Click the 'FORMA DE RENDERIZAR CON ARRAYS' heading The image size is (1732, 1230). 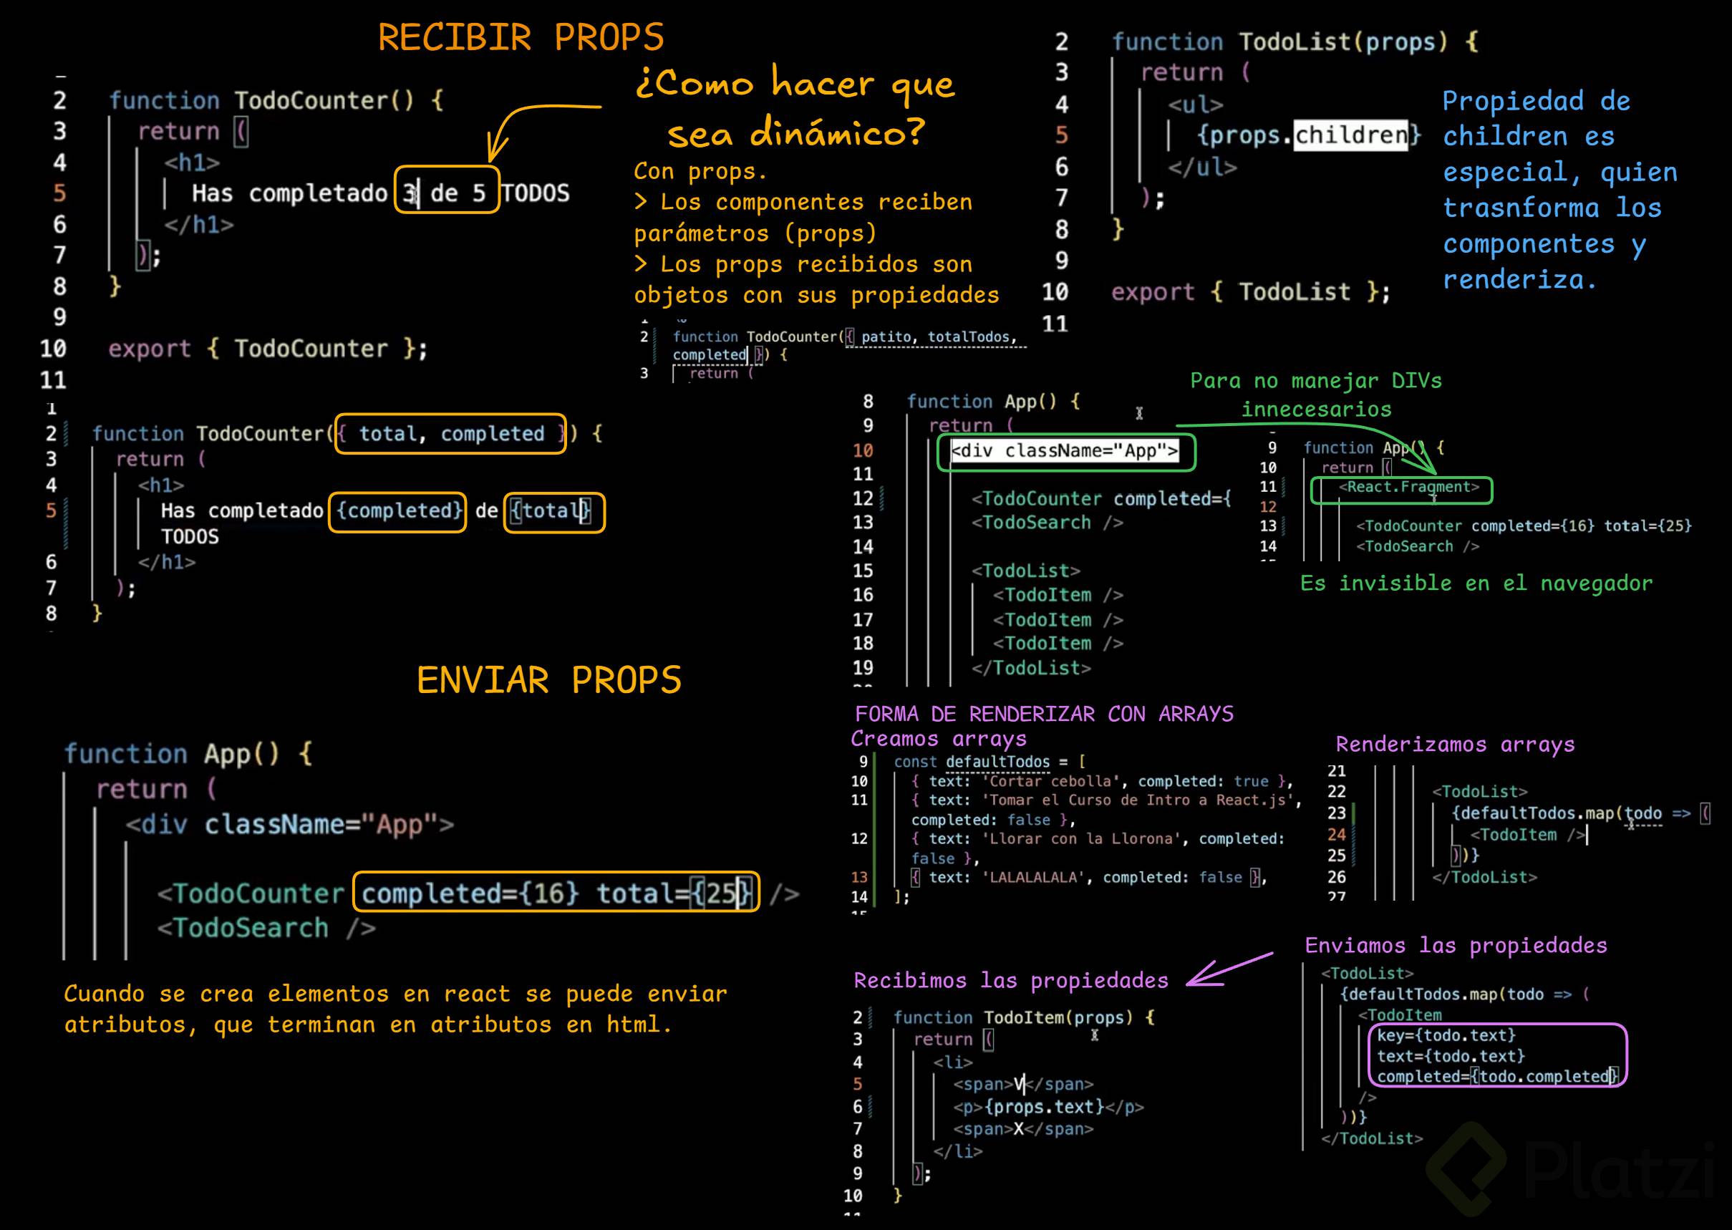pyautogui.click(x=1044, y=714)
